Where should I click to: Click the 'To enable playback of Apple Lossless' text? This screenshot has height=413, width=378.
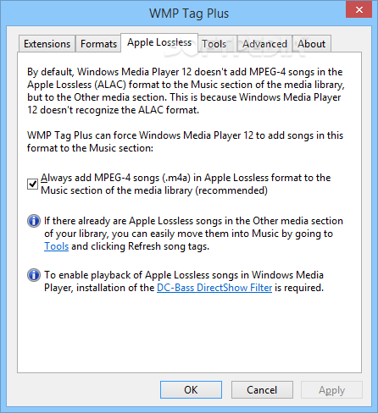point(184,281)
